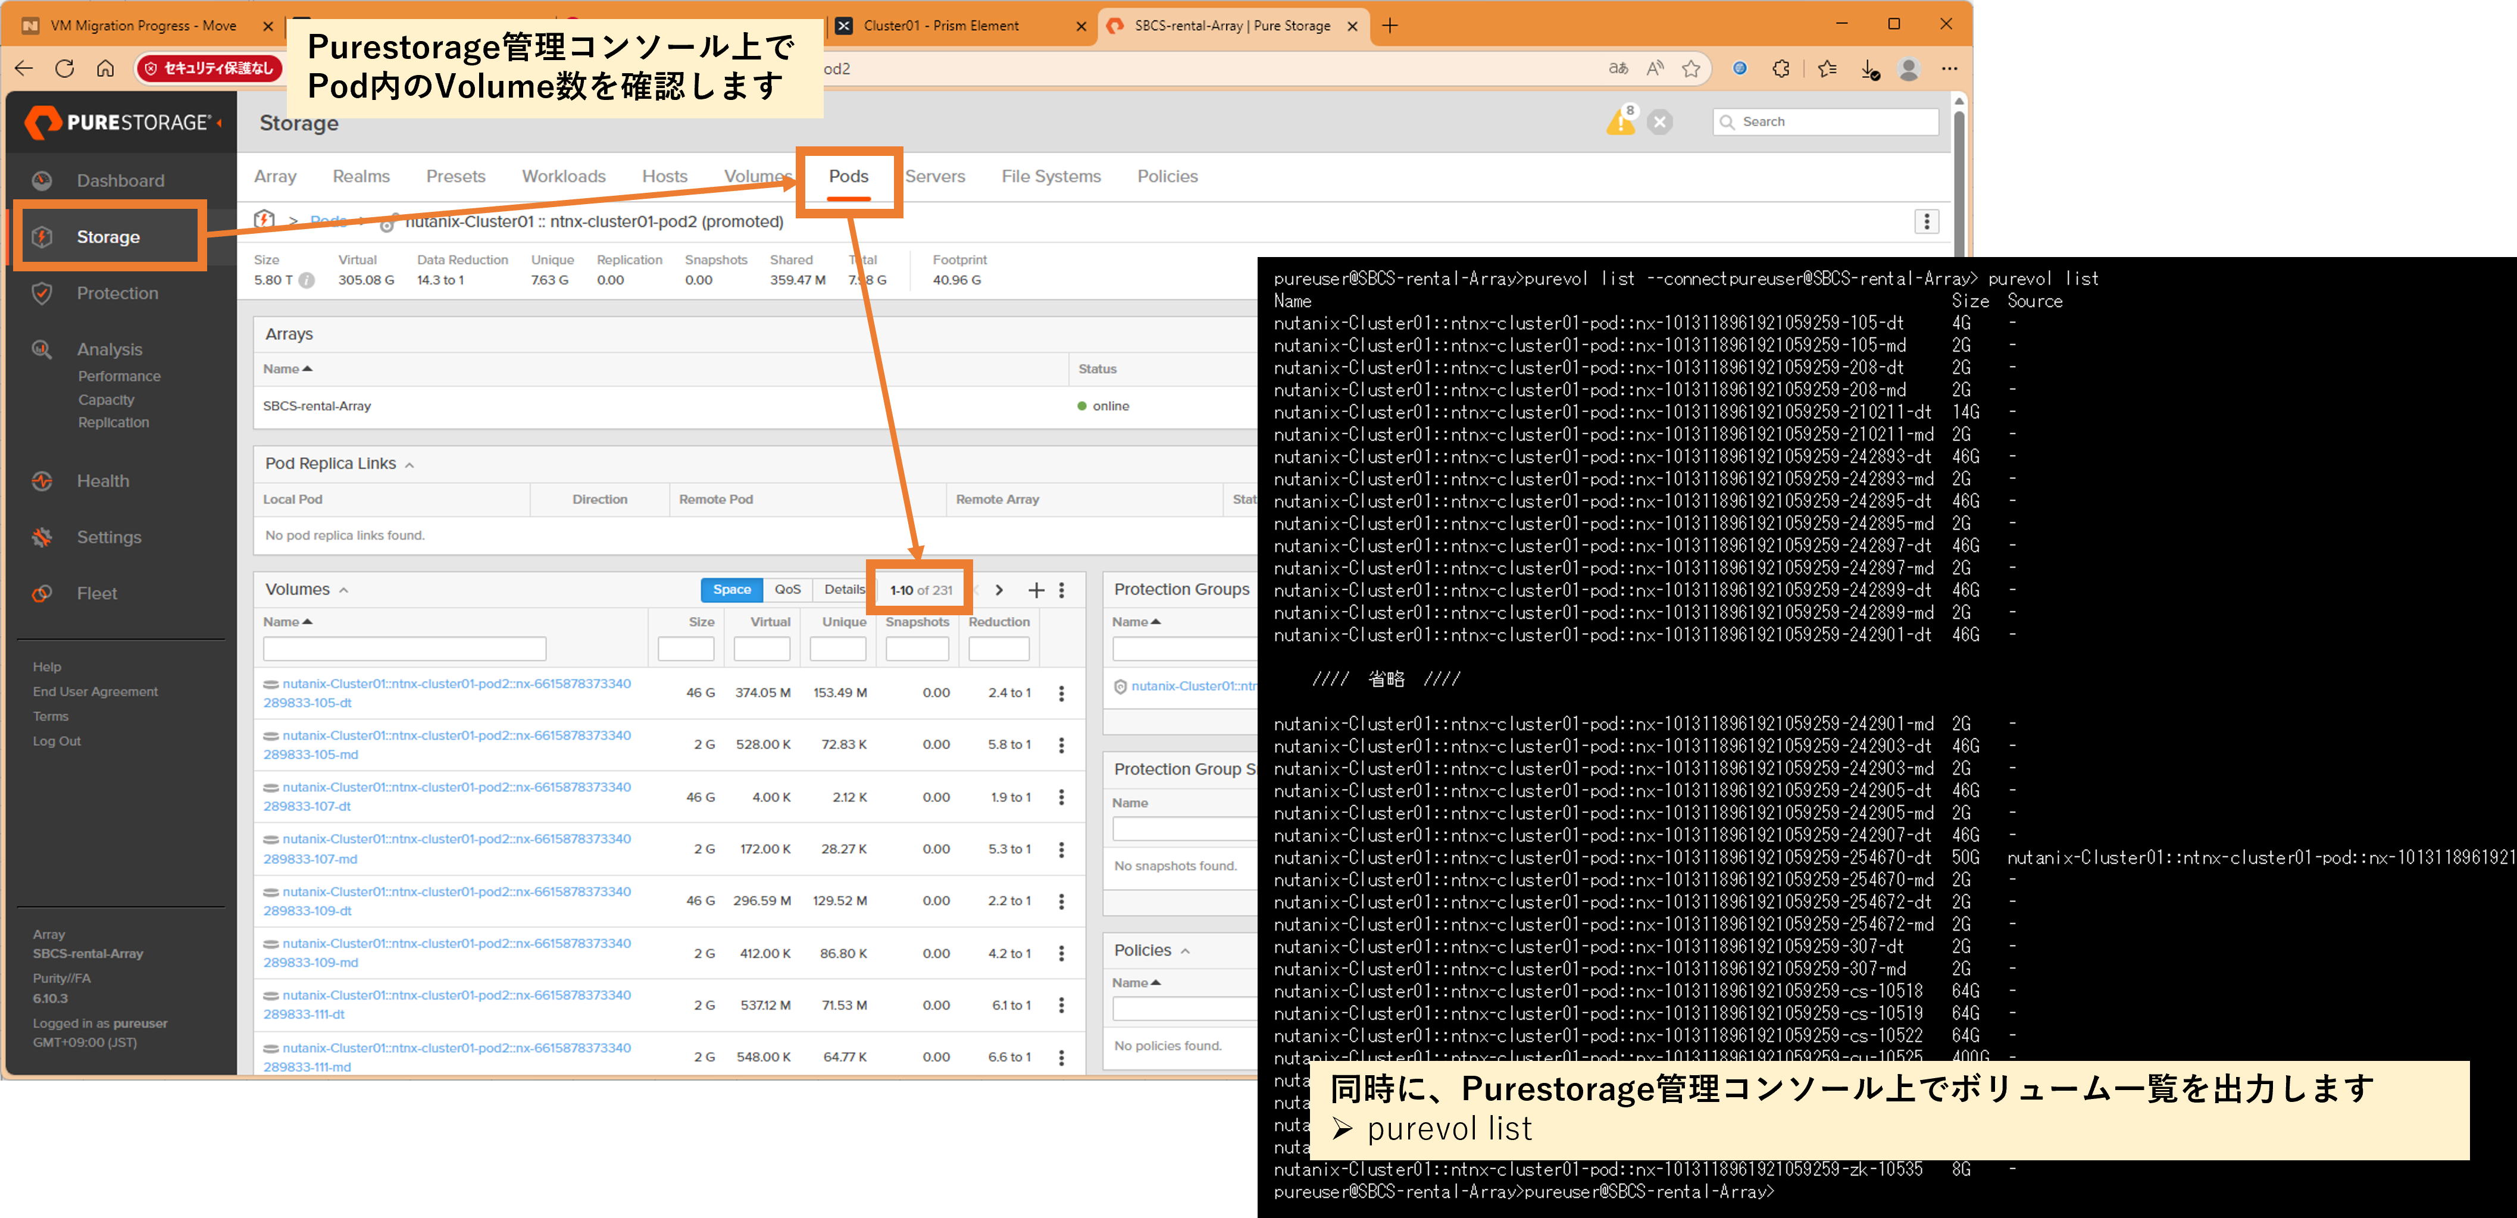Go to browser home page
Viewport: 2517px width, 1218px height.
click(105, 68)
